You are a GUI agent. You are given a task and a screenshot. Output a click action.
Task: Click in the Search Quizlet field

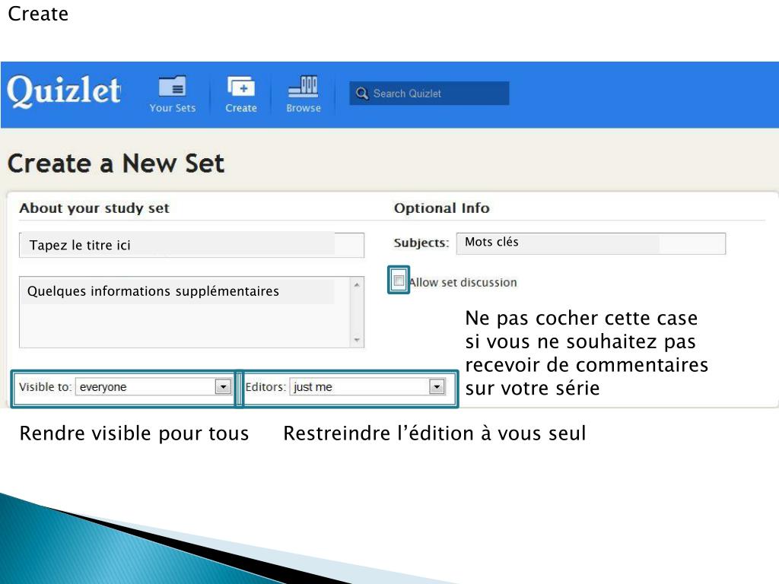(429, 94)
